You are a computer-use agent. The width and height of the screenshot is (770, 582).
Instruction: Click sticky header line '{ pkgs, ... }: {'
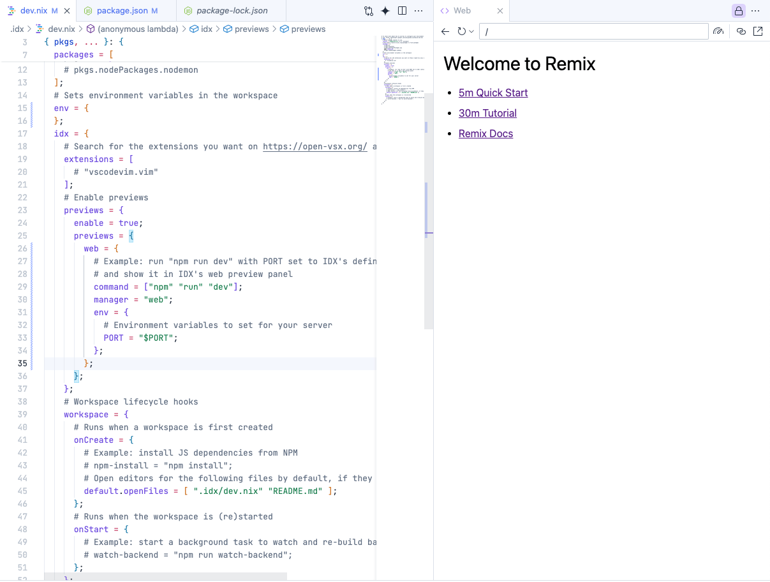pyautogui.click(x=84, y=42)
